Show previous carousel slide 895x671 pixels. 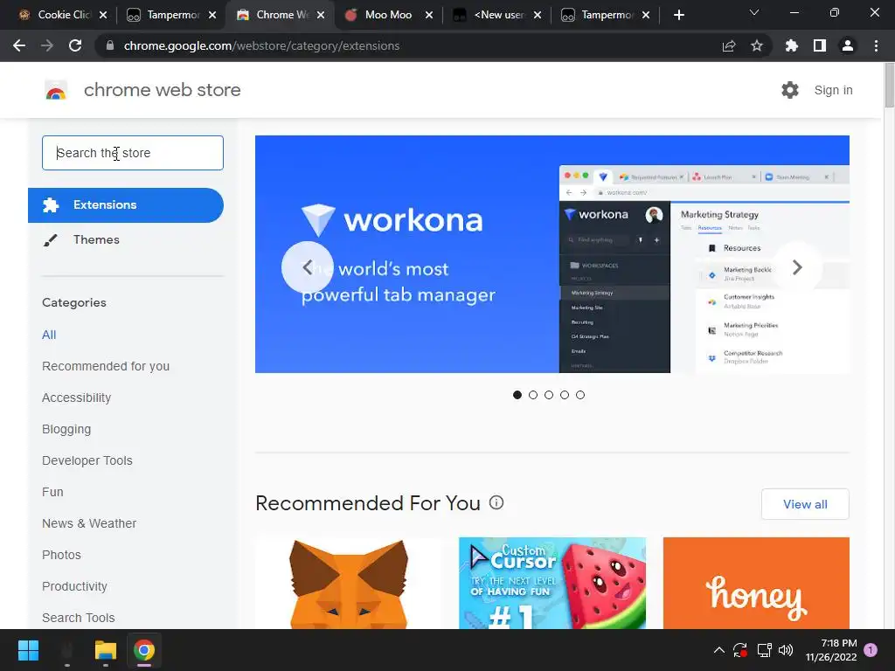point(307,267)
